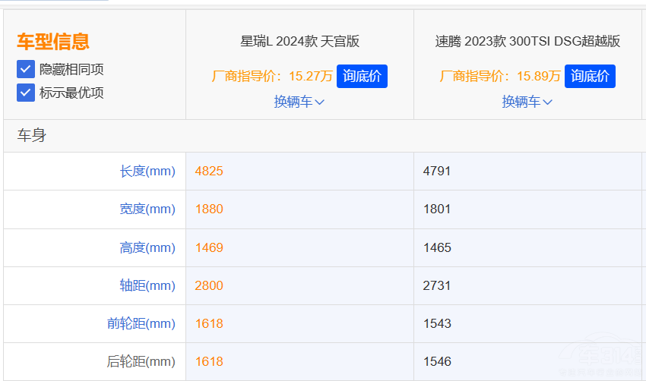Uncheck the 标示最优项 checkbox
The width and height of the screenshot is (646, 381).
point(26,93)
